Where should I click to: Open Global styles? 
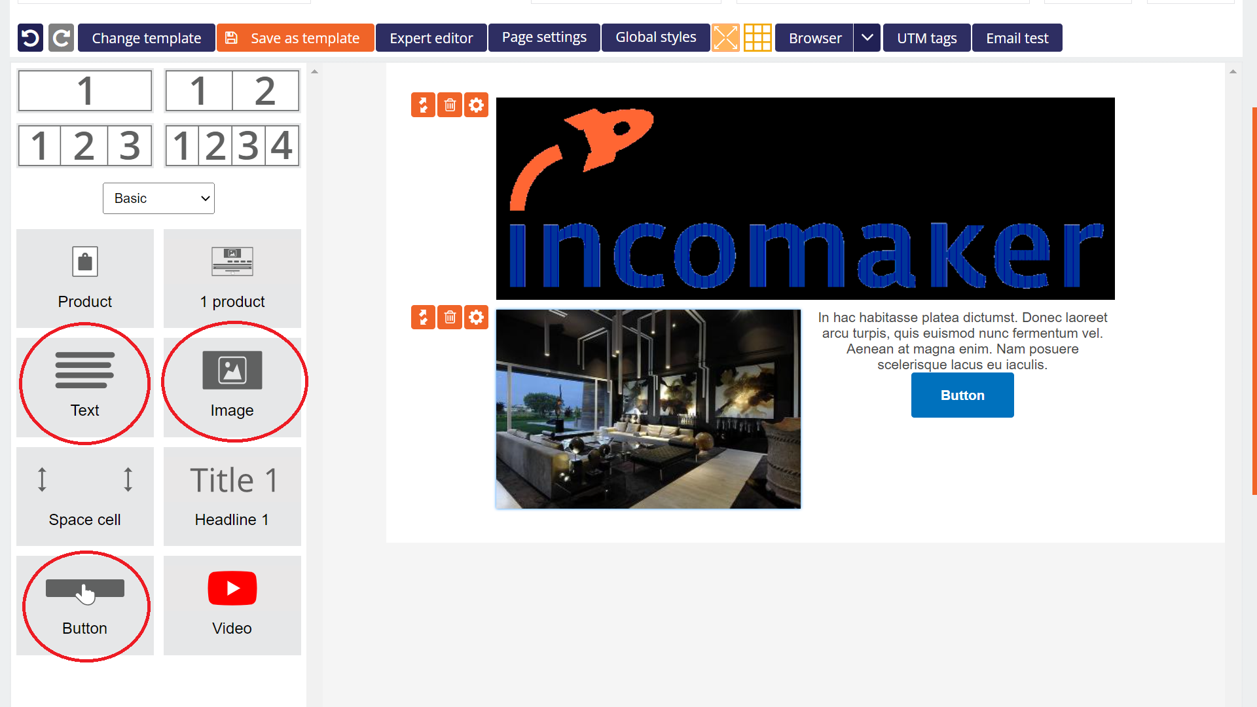pos(655,37)
